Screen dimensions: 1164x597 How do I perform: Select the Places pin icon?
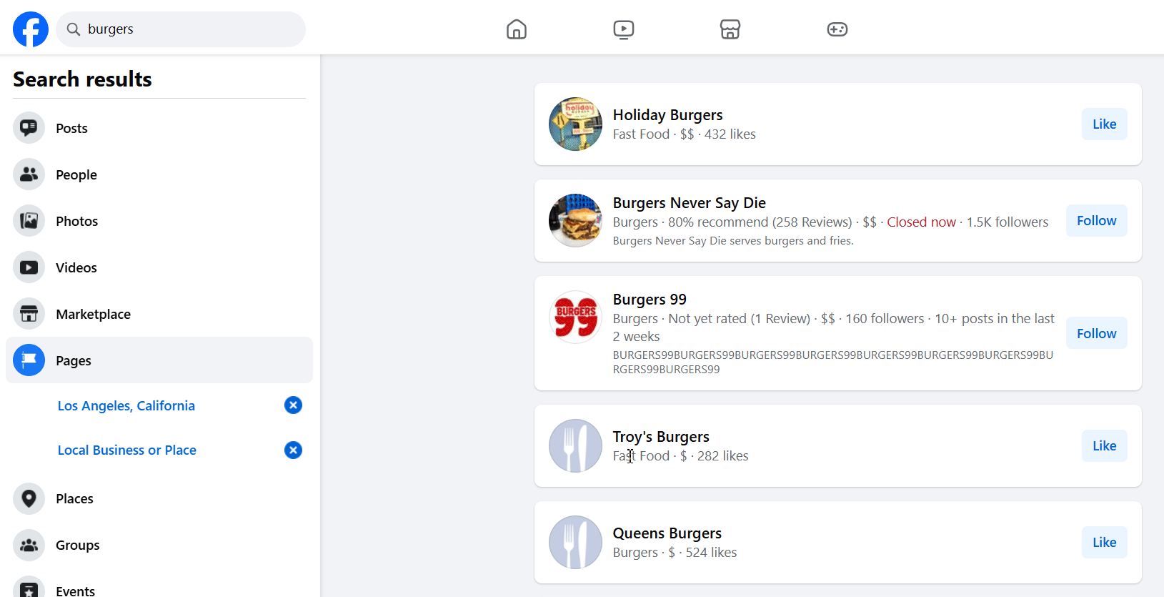29,498
